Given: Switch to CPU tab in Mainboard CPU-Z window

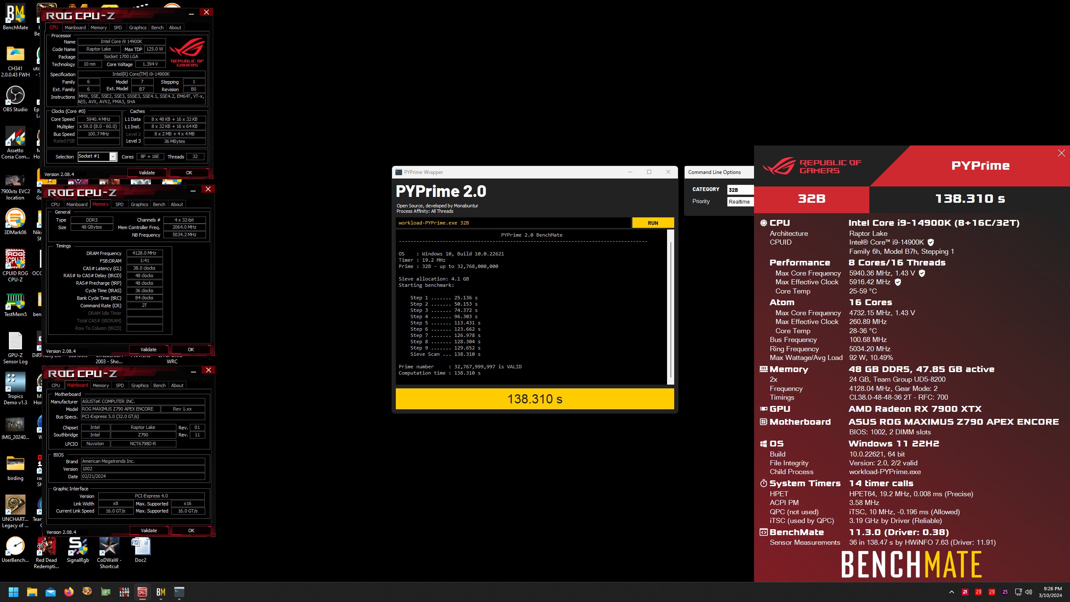Looking at the screenshot, I should click(x=56, y=385).
